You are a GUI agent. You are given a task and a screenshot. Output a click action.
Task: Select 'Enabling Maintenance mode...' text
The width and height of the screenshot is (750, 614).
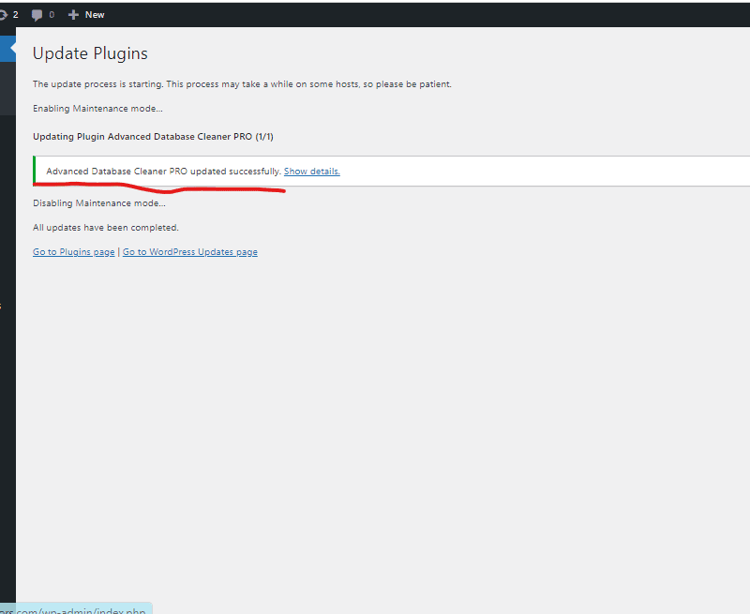[x=98, y=109]
